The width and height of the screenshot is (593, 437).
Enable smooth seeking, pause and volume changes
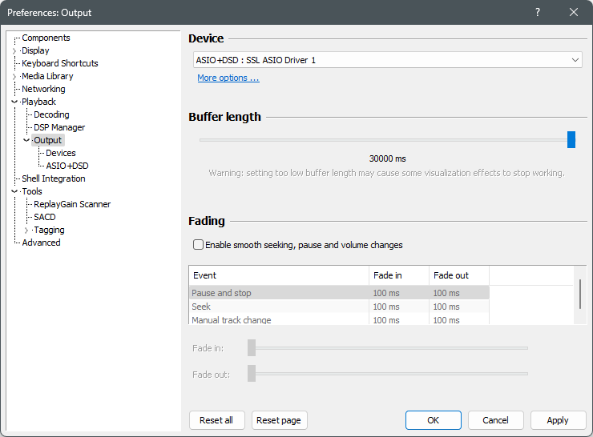(198, 245)
